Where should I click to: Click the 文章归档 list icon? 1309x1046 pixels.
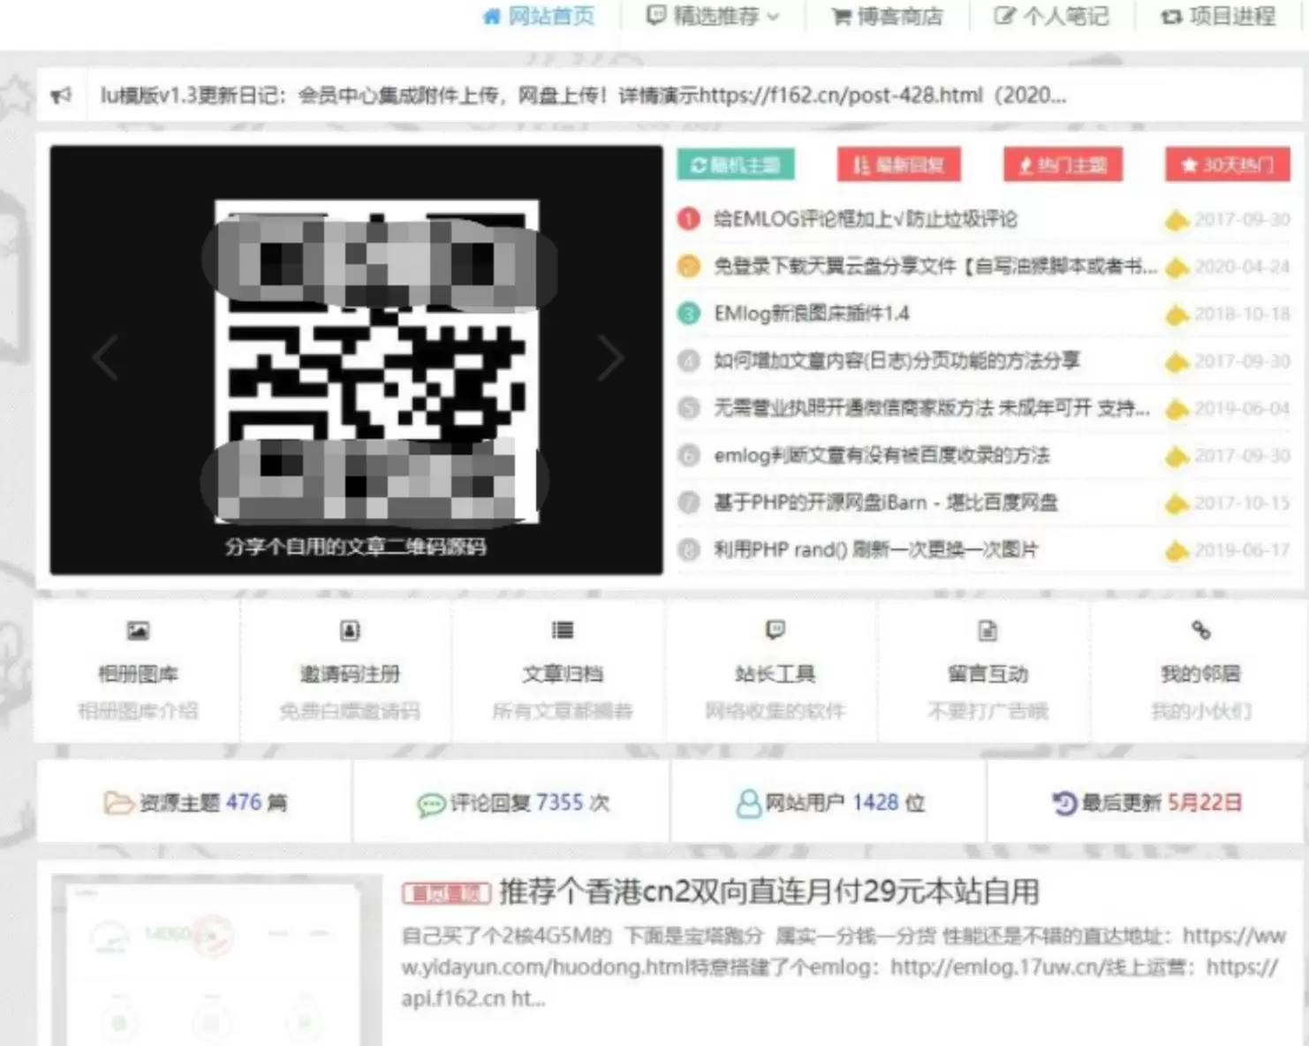pos(563,630)
